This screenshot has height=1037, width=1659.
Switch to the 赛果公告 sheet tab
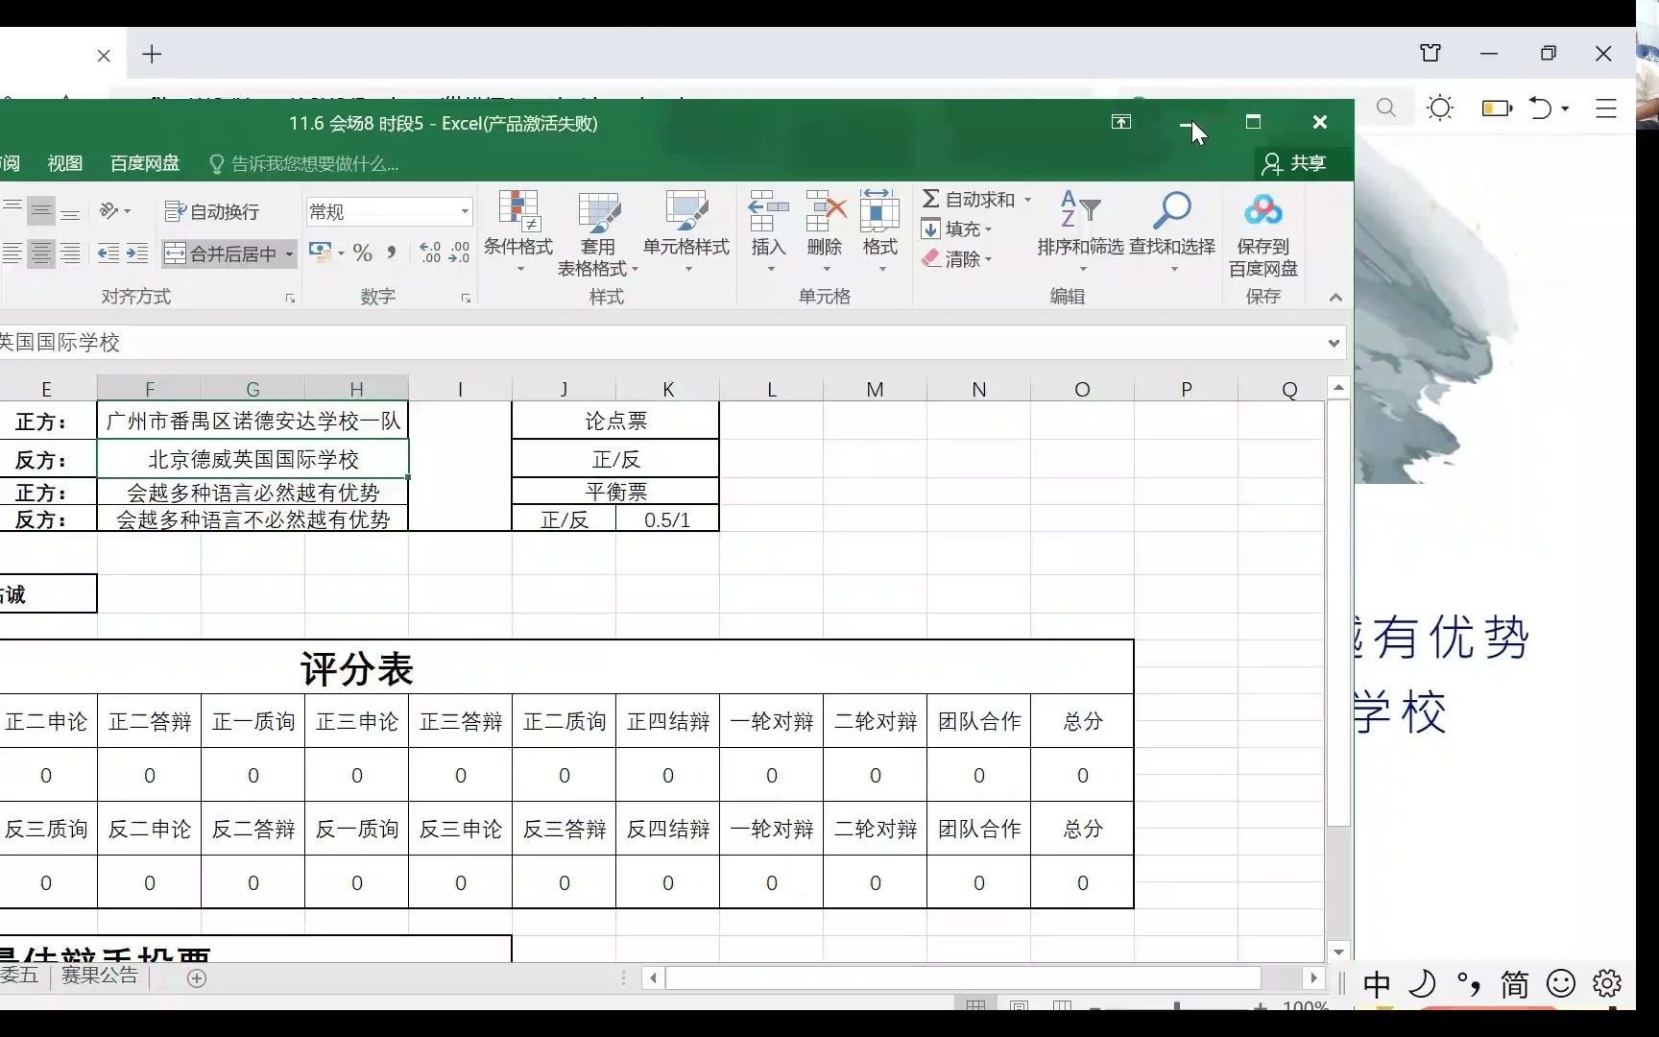pyautogui.click(x=100, y=976)
